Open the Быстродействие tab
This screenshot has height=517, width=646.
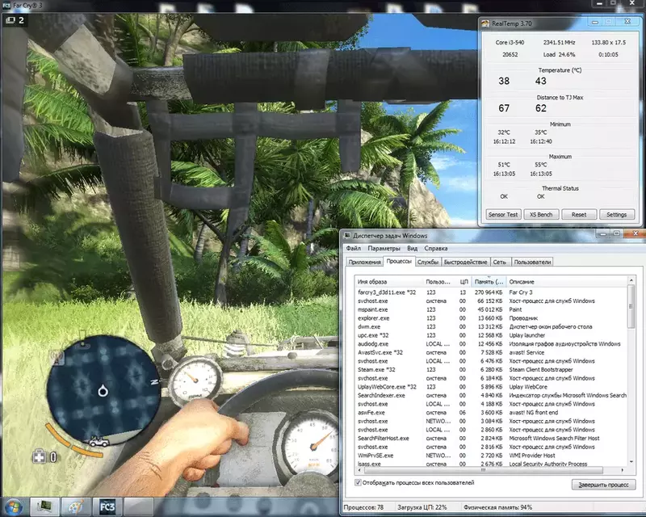(x=466, y=262)
